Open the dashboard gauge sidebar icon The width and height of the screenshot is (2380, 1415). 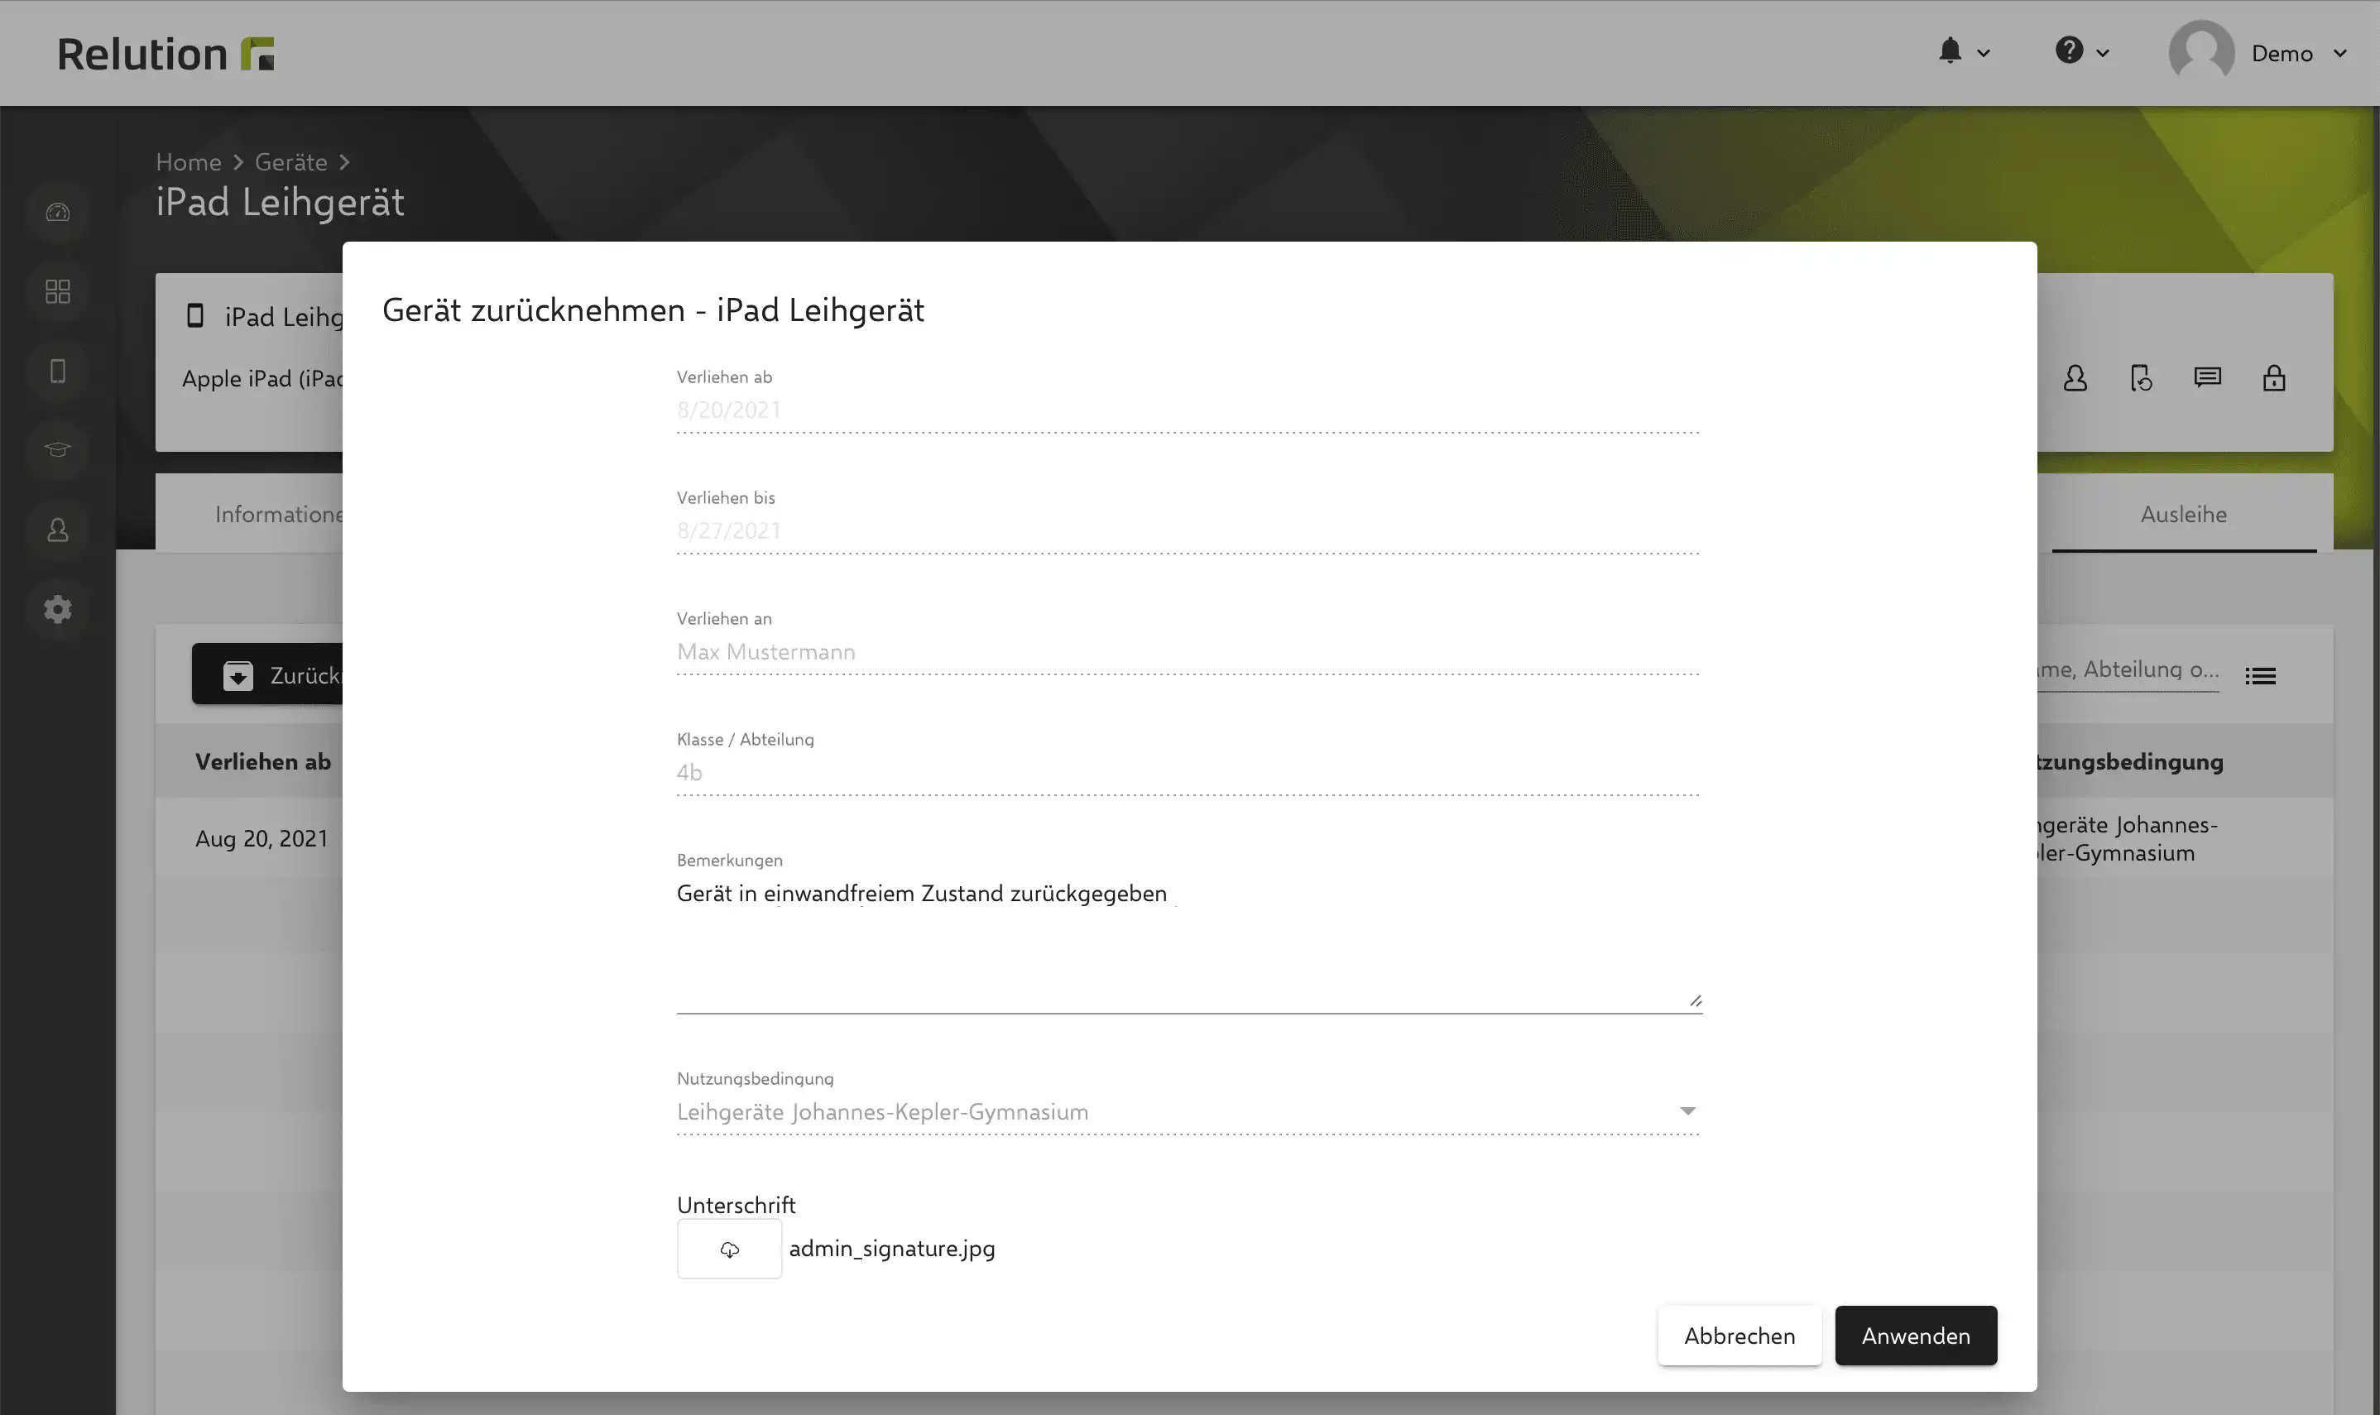click(58, 212)
